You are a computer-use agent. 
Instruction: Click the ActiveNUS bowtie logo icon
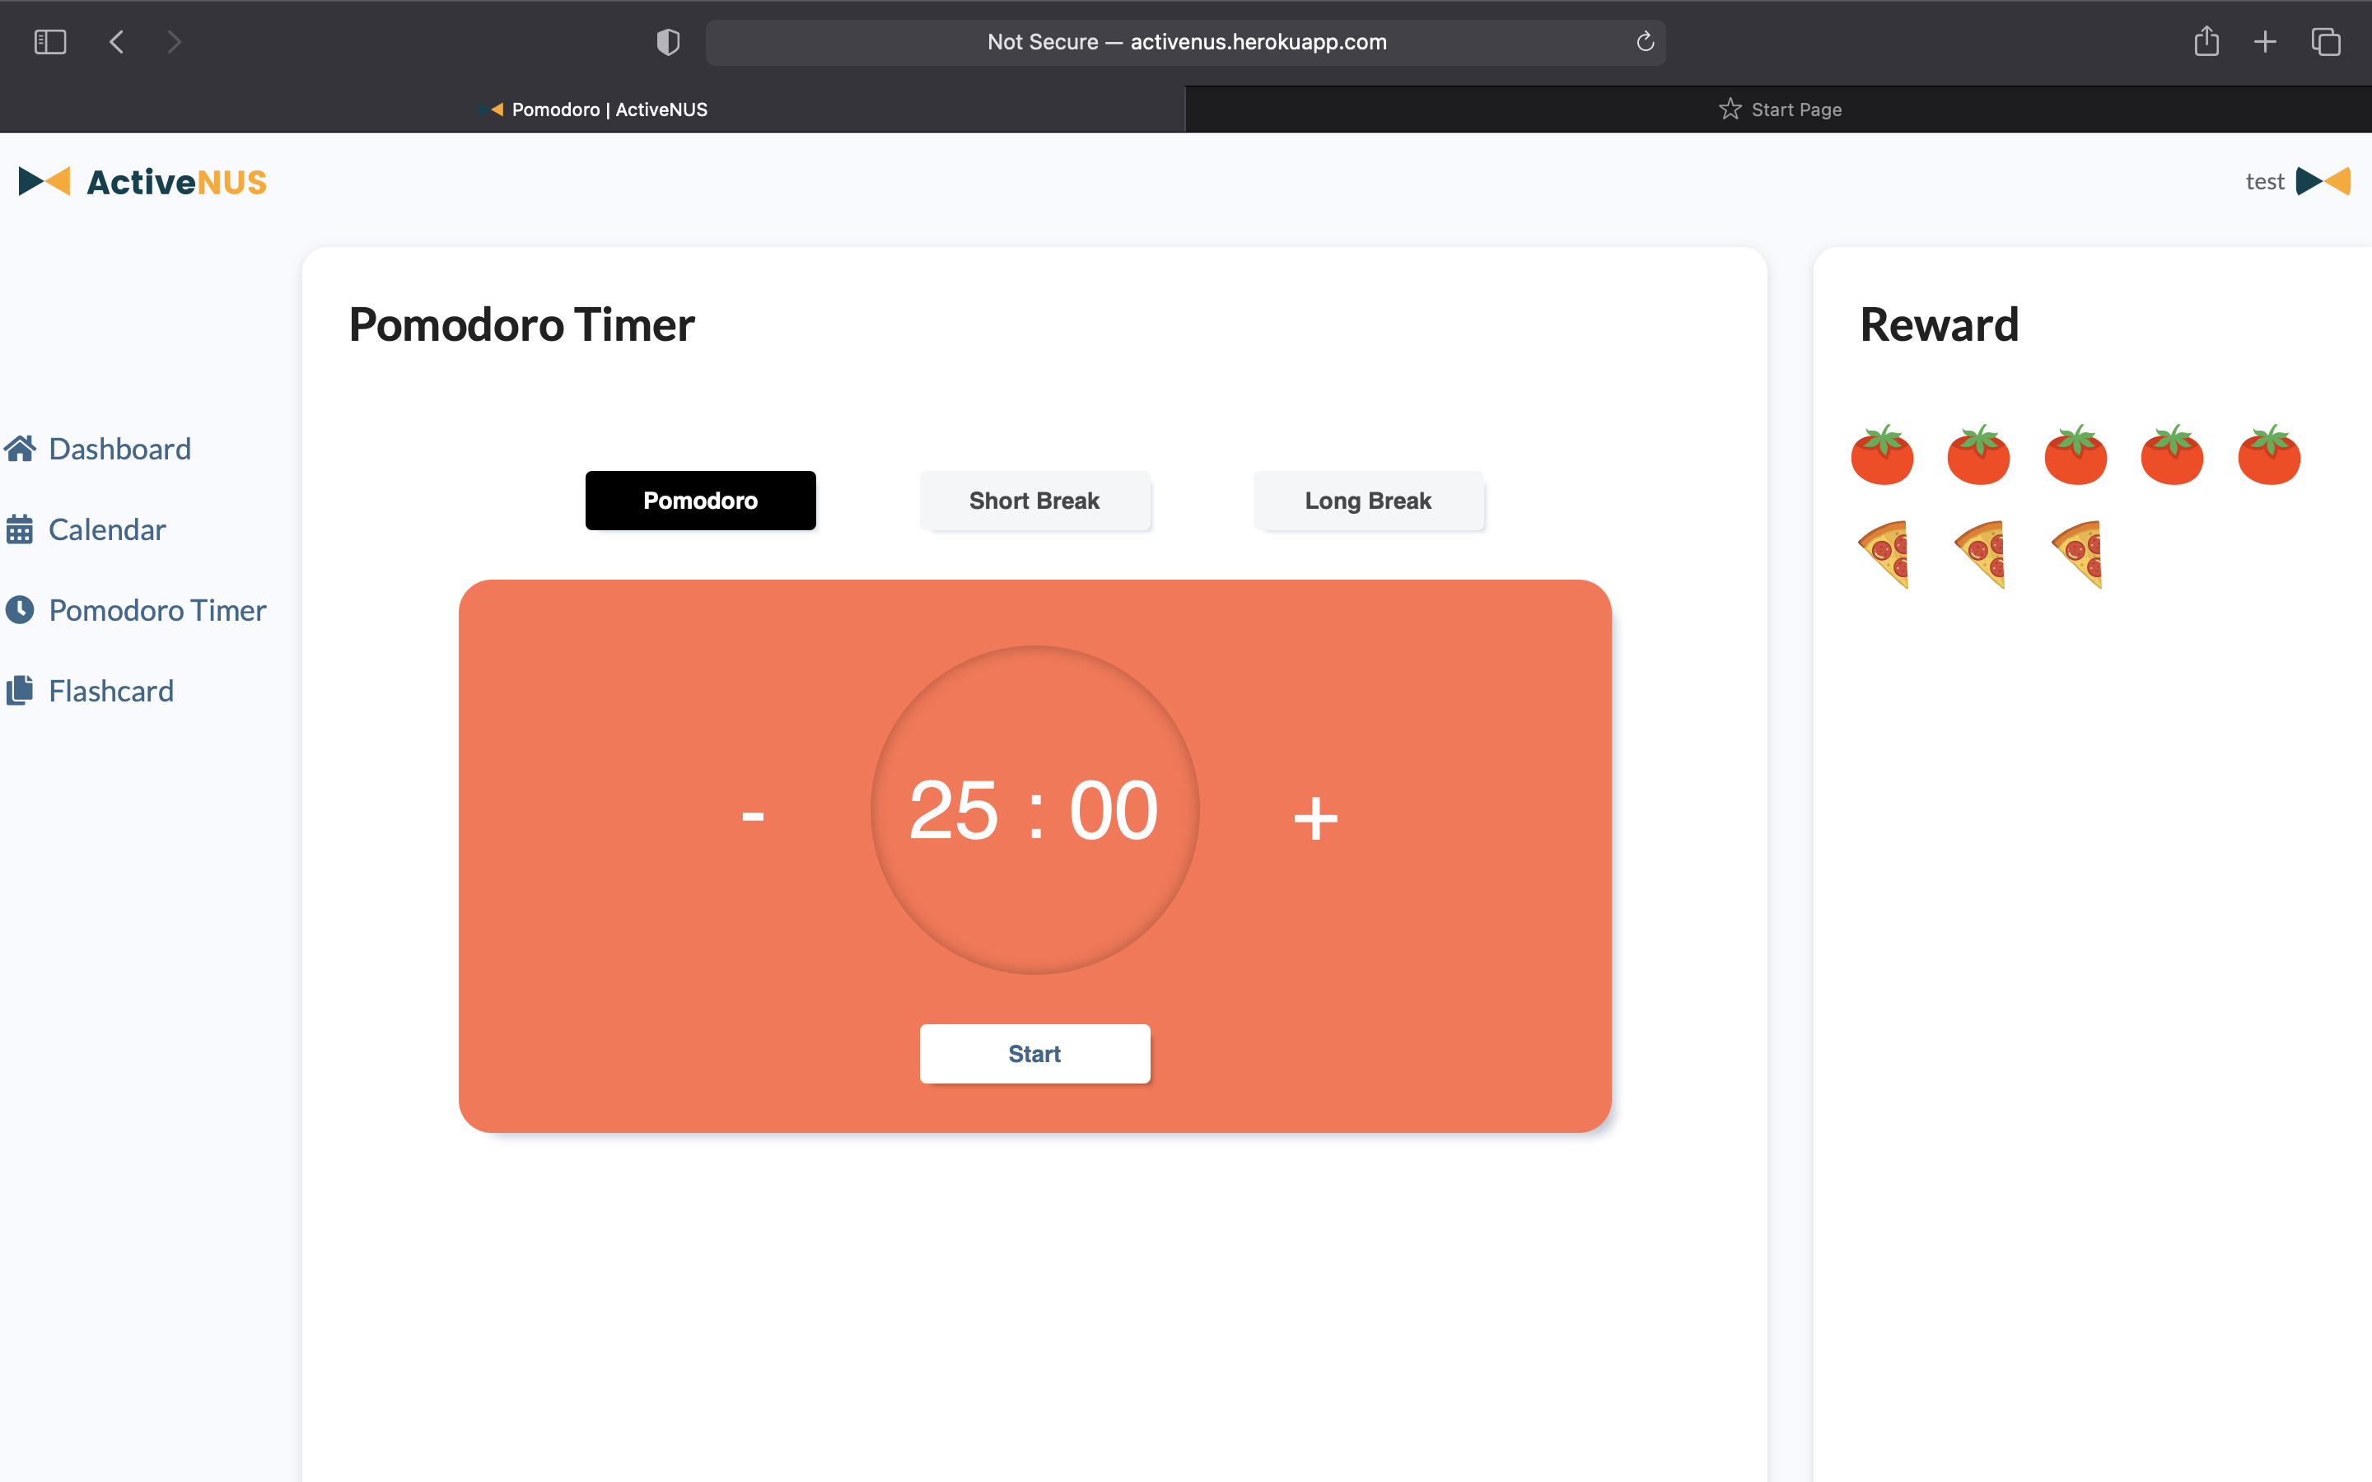tap(44, 181)
